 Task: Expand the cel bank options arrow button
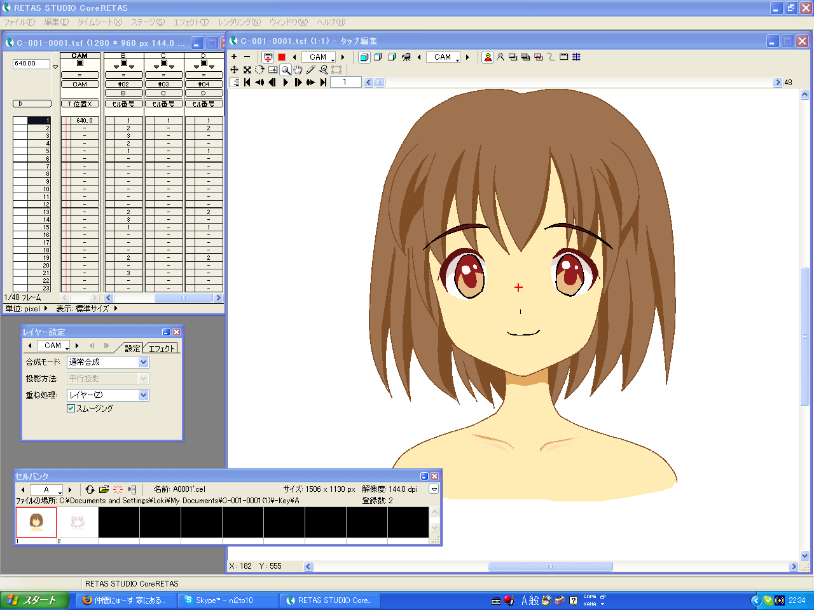tap(434, 489)
